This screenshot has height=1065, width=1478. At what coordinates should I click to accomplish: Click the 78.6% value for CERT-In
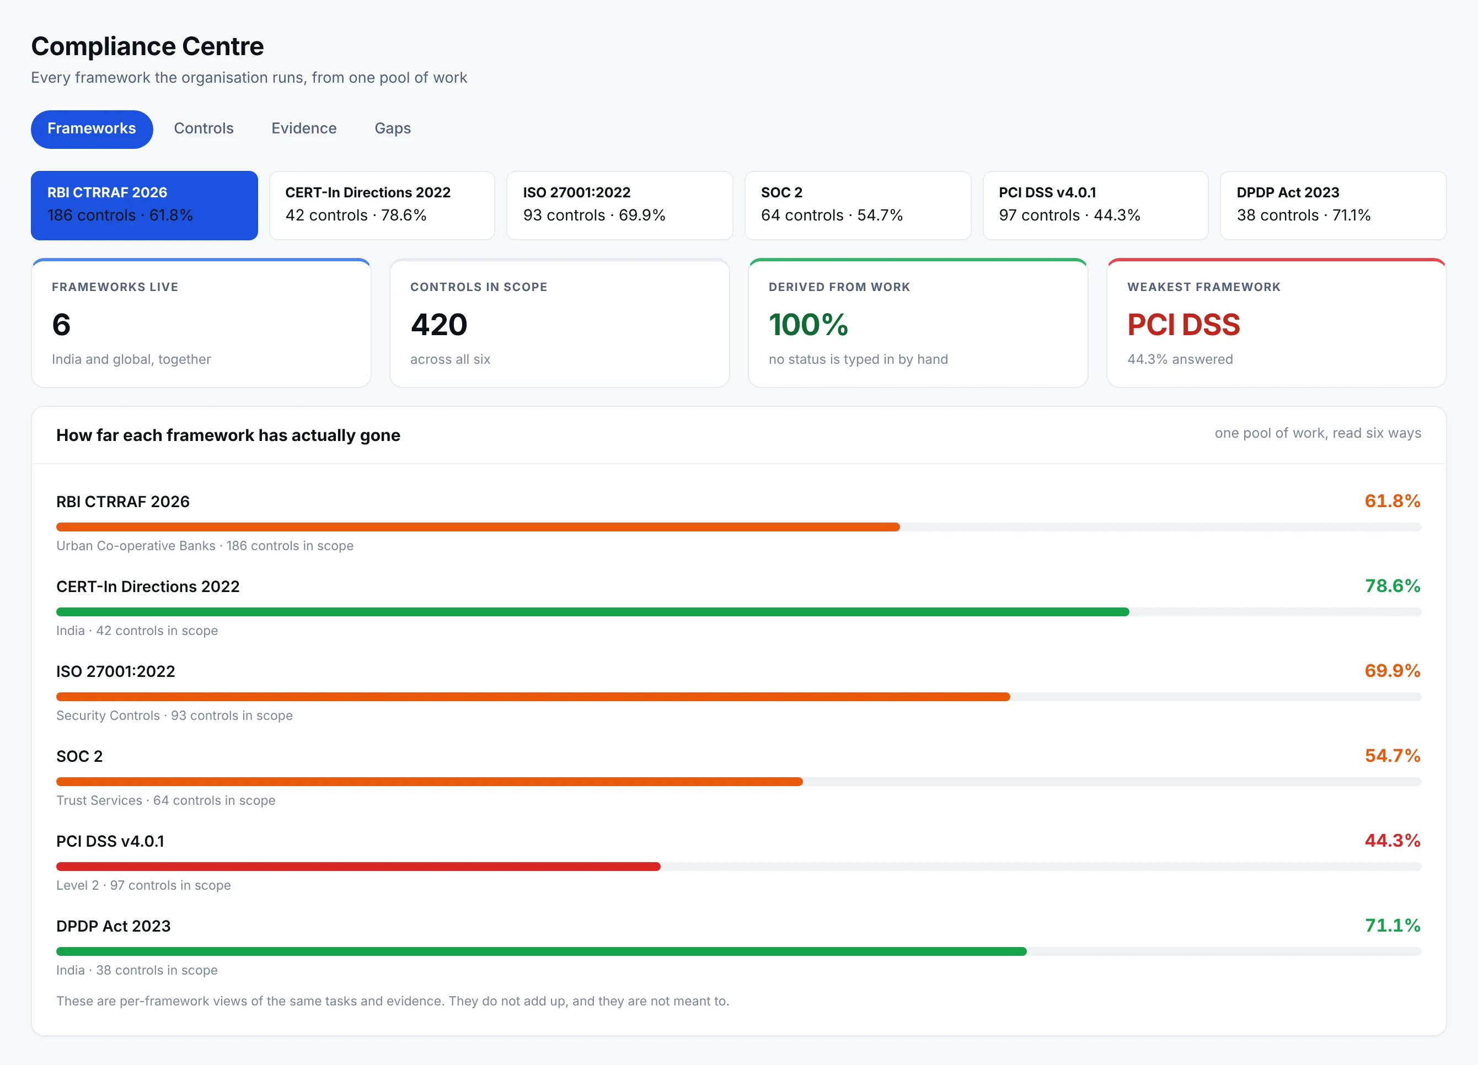tap(1393, 585)
